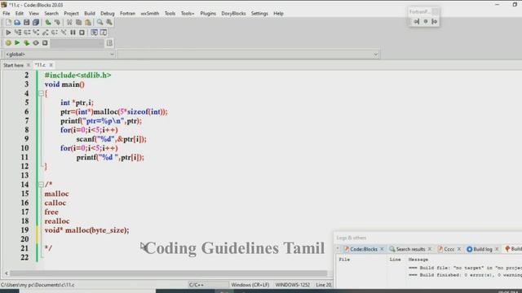This screenshot has height=293, width=522.
Task: Stop the debugger with square icon
Action: (82, 33)
